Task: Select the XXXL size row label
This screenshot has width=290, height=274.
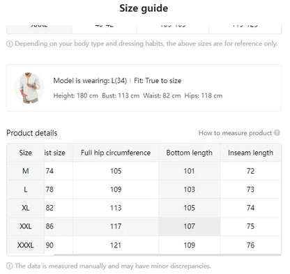Action: click(26, 245)
